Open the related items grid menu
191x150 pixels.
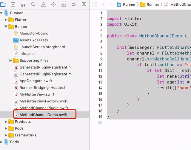coord(94,5)
